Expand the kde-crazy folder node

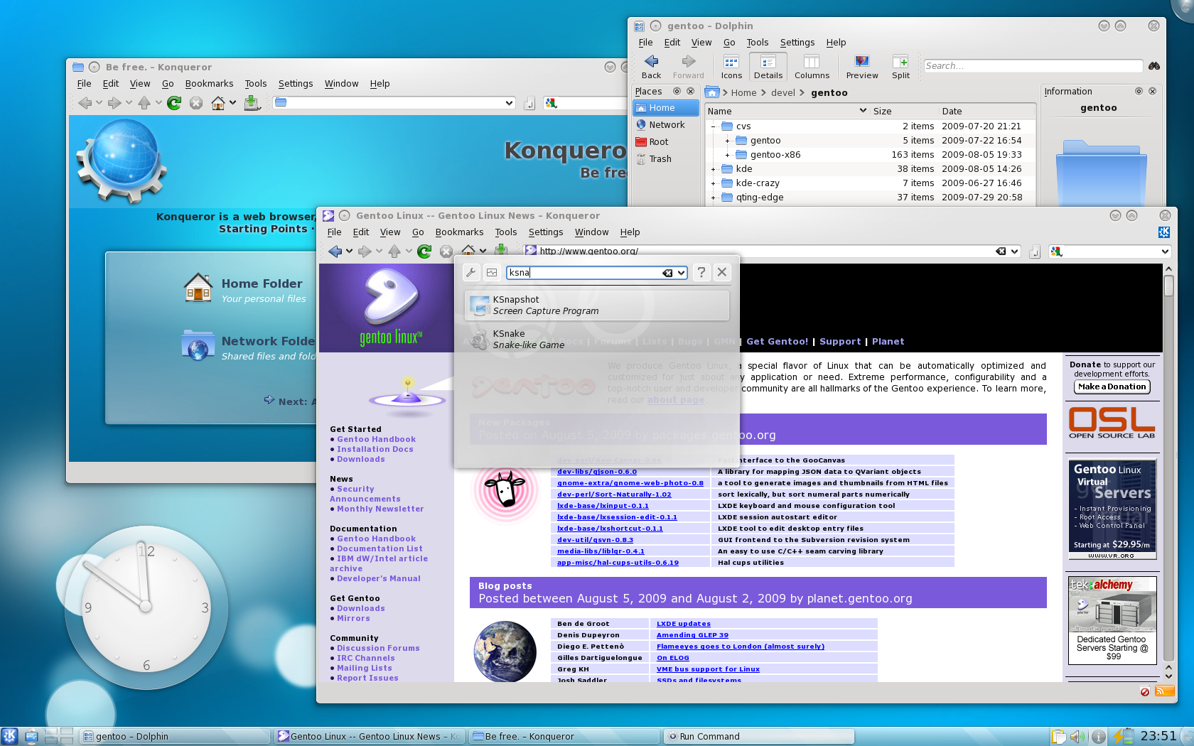(713, 183)
